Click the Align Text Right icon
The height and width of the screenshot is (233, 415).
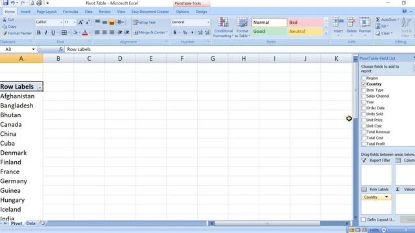tap(112, 32)
